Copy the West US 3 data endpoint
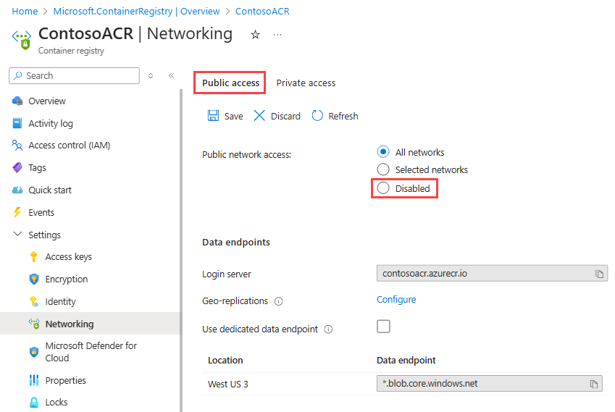Image resolution: width=615 pixels, height=412 pixels. point(593,384)
